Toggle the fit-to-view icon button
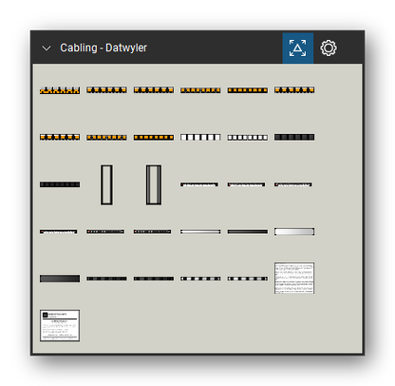The height and width of the screenshot is (386, 395). pos(298,48)
